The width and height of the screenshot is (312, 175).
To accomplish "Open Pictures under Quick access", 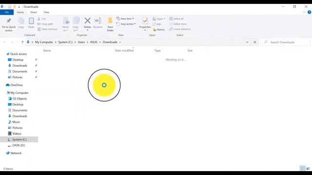I will click(18, 77).
